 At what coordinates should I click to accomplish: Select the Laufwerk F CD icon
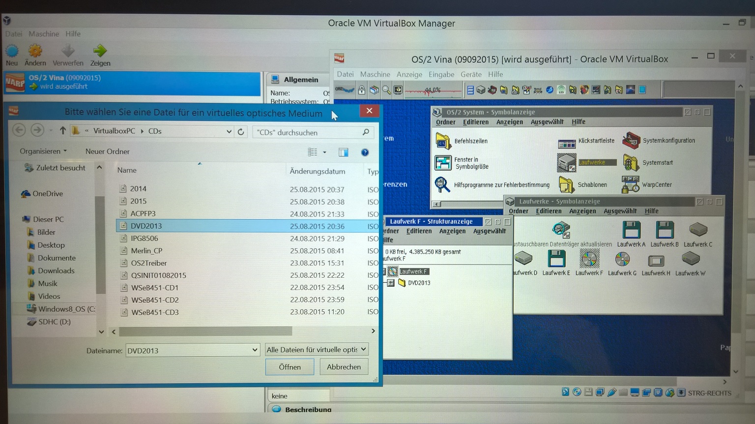pyautogui.click(x=589, y=259)
